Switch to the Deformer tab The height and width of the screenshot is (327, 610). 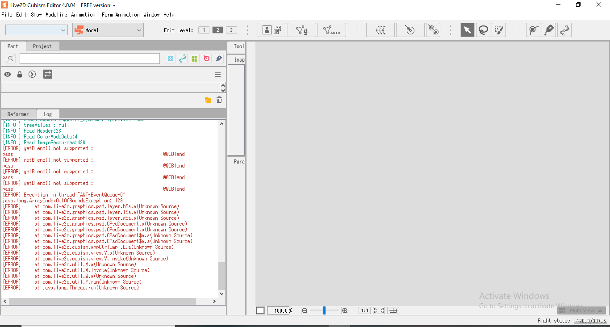tap(18, 114)
